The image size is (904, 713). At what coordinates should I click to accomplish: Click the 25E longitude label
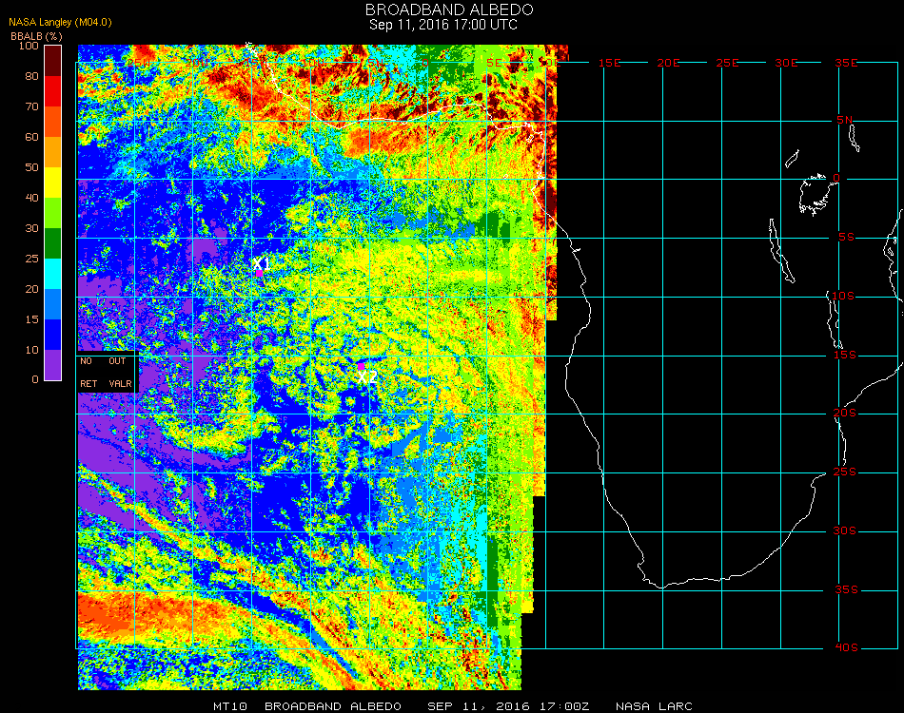pyautogui.click(x=728, y=63)
